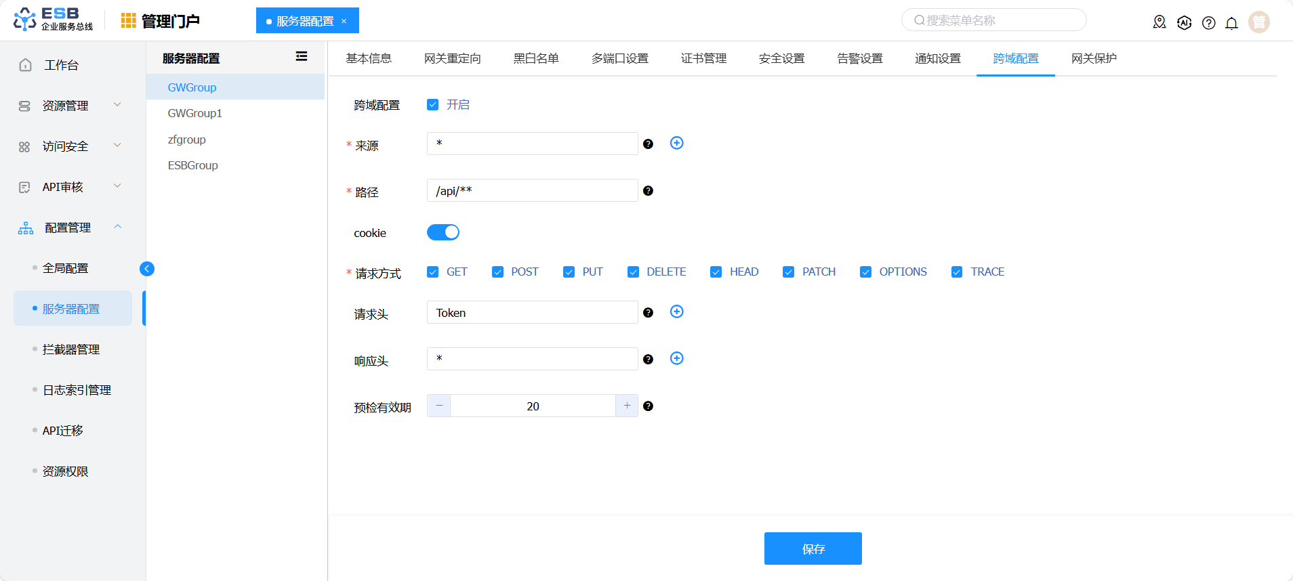The width and height of the screenshot is (1293, 581).
Task: Disable the cookie toggle switch
Action: pyautogui.click(x=443, y=232)
